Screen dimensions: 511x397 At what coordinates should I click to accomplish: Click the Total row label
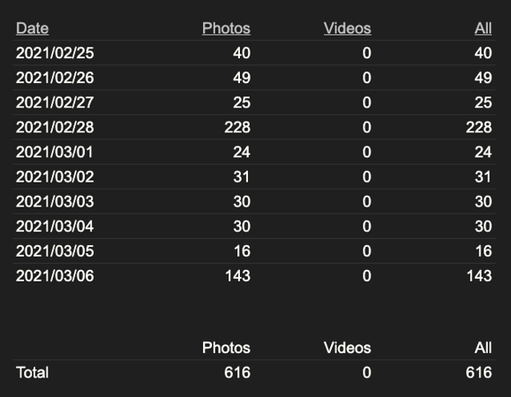click(33, 372)
